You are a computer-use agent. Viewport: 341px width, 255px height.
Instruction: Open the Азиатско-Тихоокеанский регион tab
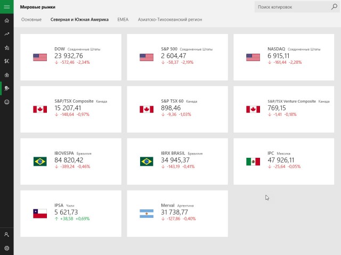[x=170, y=20]
